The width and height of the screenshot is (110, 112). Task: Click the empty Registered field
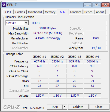pyautogui.click(x=96, y=33)
